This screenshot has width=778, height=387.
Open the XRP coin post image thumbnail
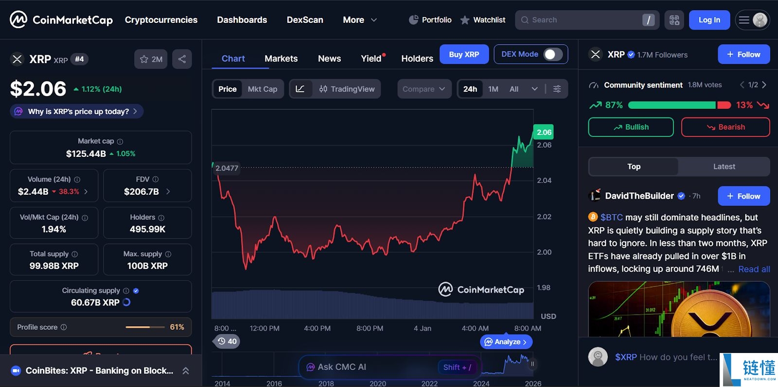pos(679,309)
